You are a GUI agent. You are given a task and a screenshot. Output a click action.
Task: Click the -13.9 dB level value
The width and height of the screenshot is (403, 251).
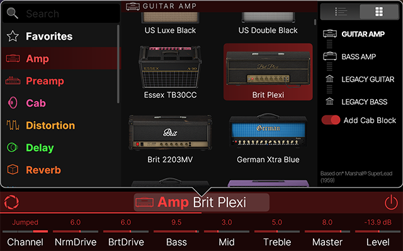[x=378, y=222]
